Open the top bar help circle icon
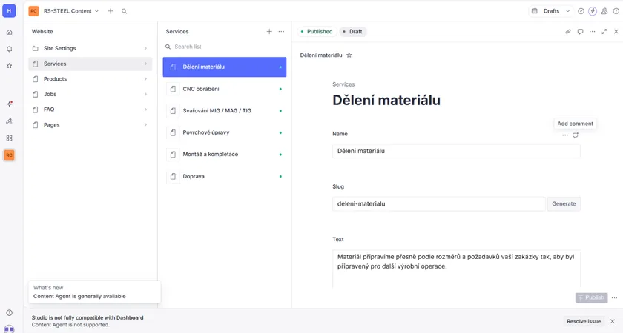 (616, 11)
